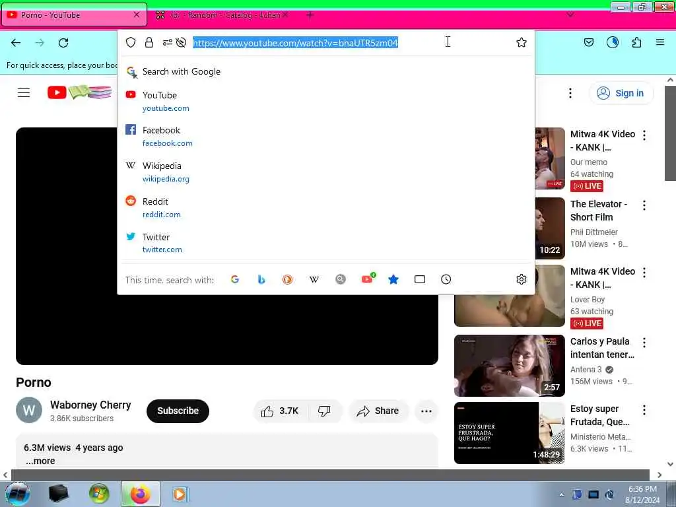Open a new tab with the plus button

pos(310,16)
